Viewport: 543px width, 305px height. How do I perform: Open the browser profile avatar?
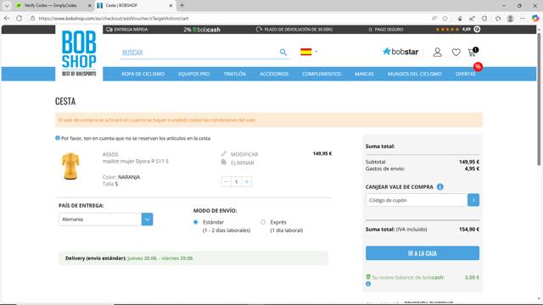pos(510,19)
